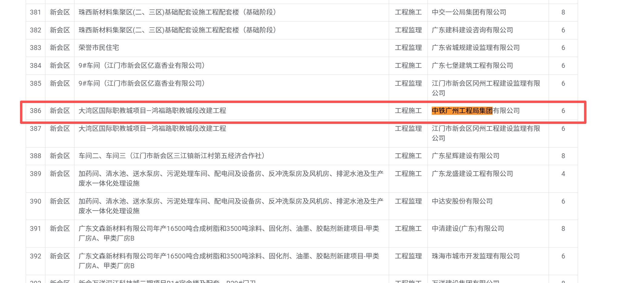Click project name 珠西新材料集聚区 in row 382
The width and height of the screenshot is (634, 283).
(177, 30)
